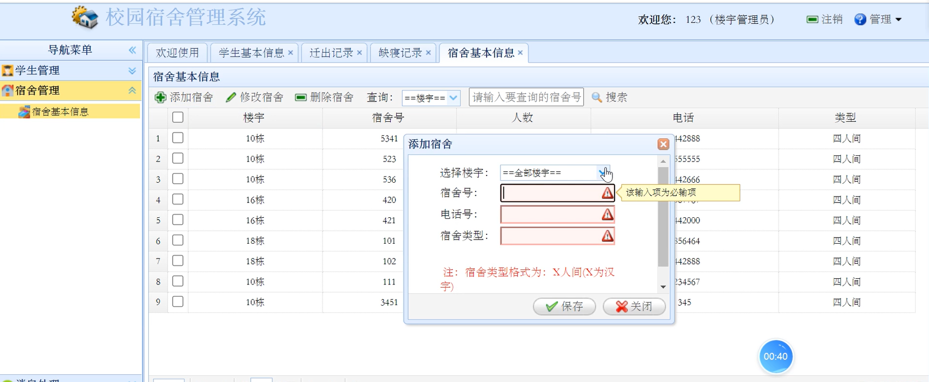
Task: Click the 电话 column header
Action: coord(683,118)
